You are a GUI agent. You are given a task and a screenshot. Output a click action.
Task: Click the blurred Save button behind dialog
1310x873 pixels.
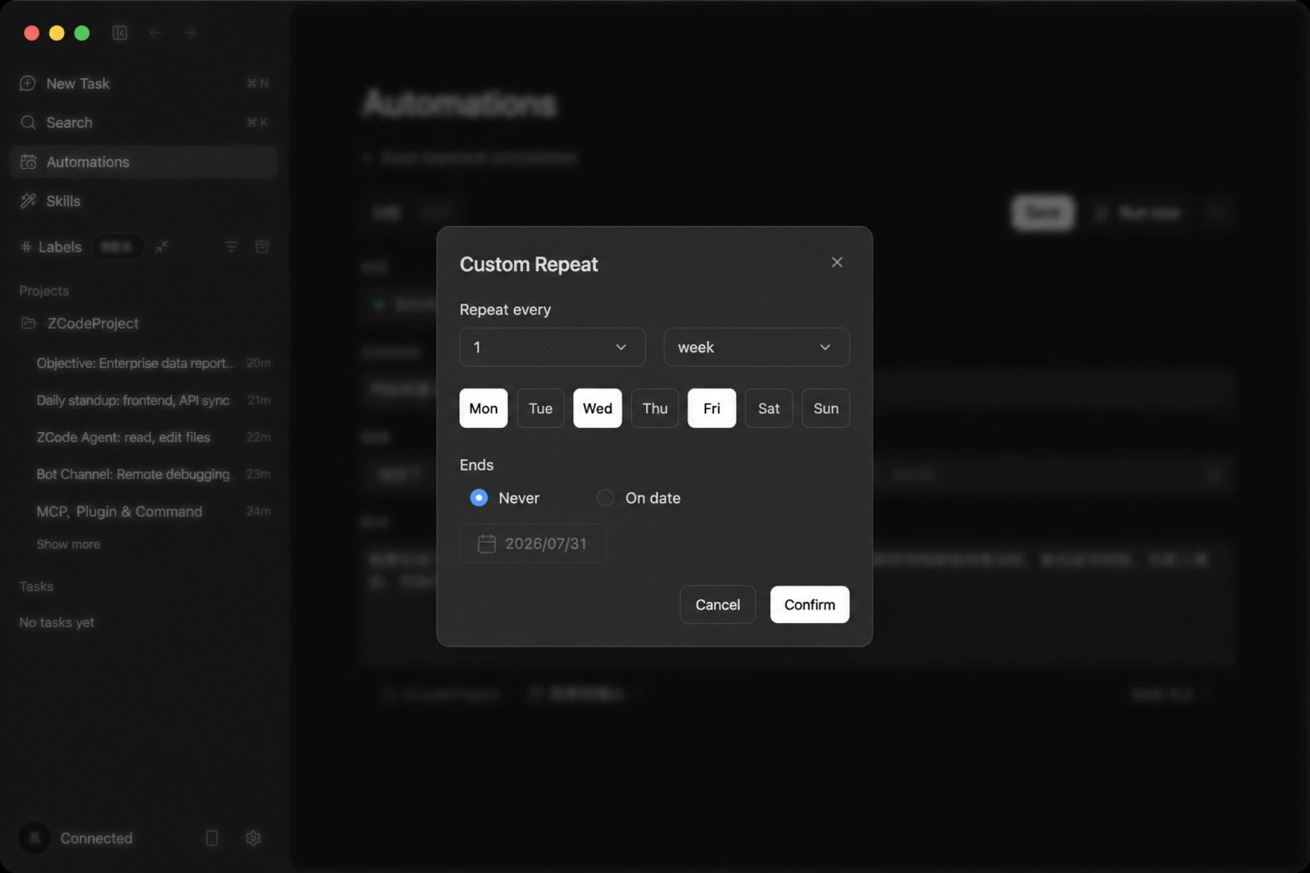click(1043, 212)
